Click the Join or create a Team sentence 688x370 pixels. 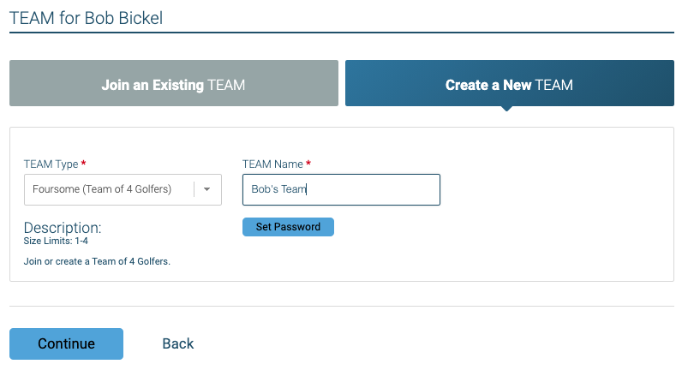[97, 261]
